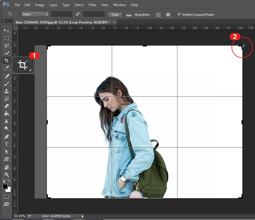This screenshot has height=220, width=255.
Task: Activate the Horizontal Type tool
Action: [7, 144]
